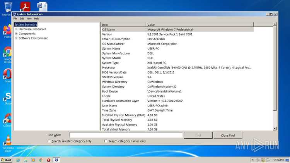Launch the VLC media player desktop shortcut

pos(8,143)
